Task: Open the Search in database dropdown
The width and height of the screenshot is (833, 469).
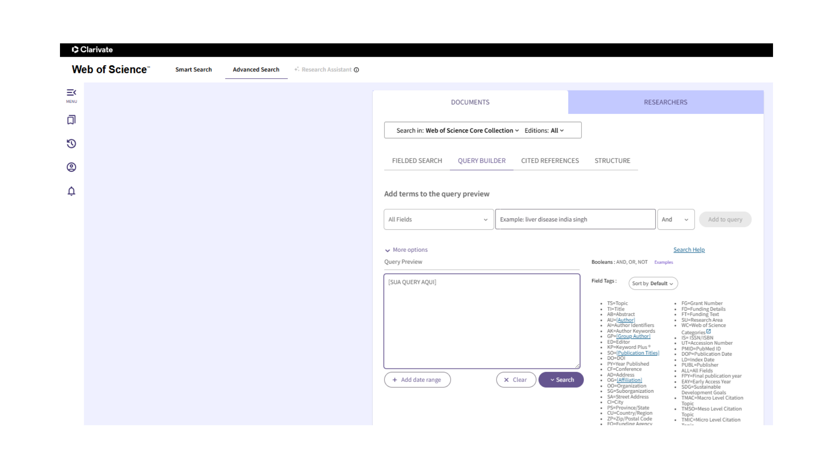Action: (x=458, y=130)
